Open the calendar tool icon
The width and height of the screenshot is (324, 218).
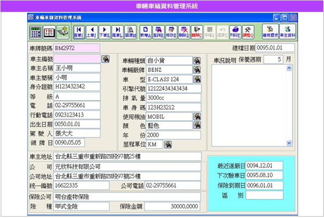click(49, 31)
